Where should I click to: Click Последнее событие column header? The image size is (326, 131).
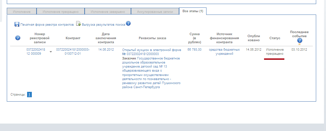299,34
